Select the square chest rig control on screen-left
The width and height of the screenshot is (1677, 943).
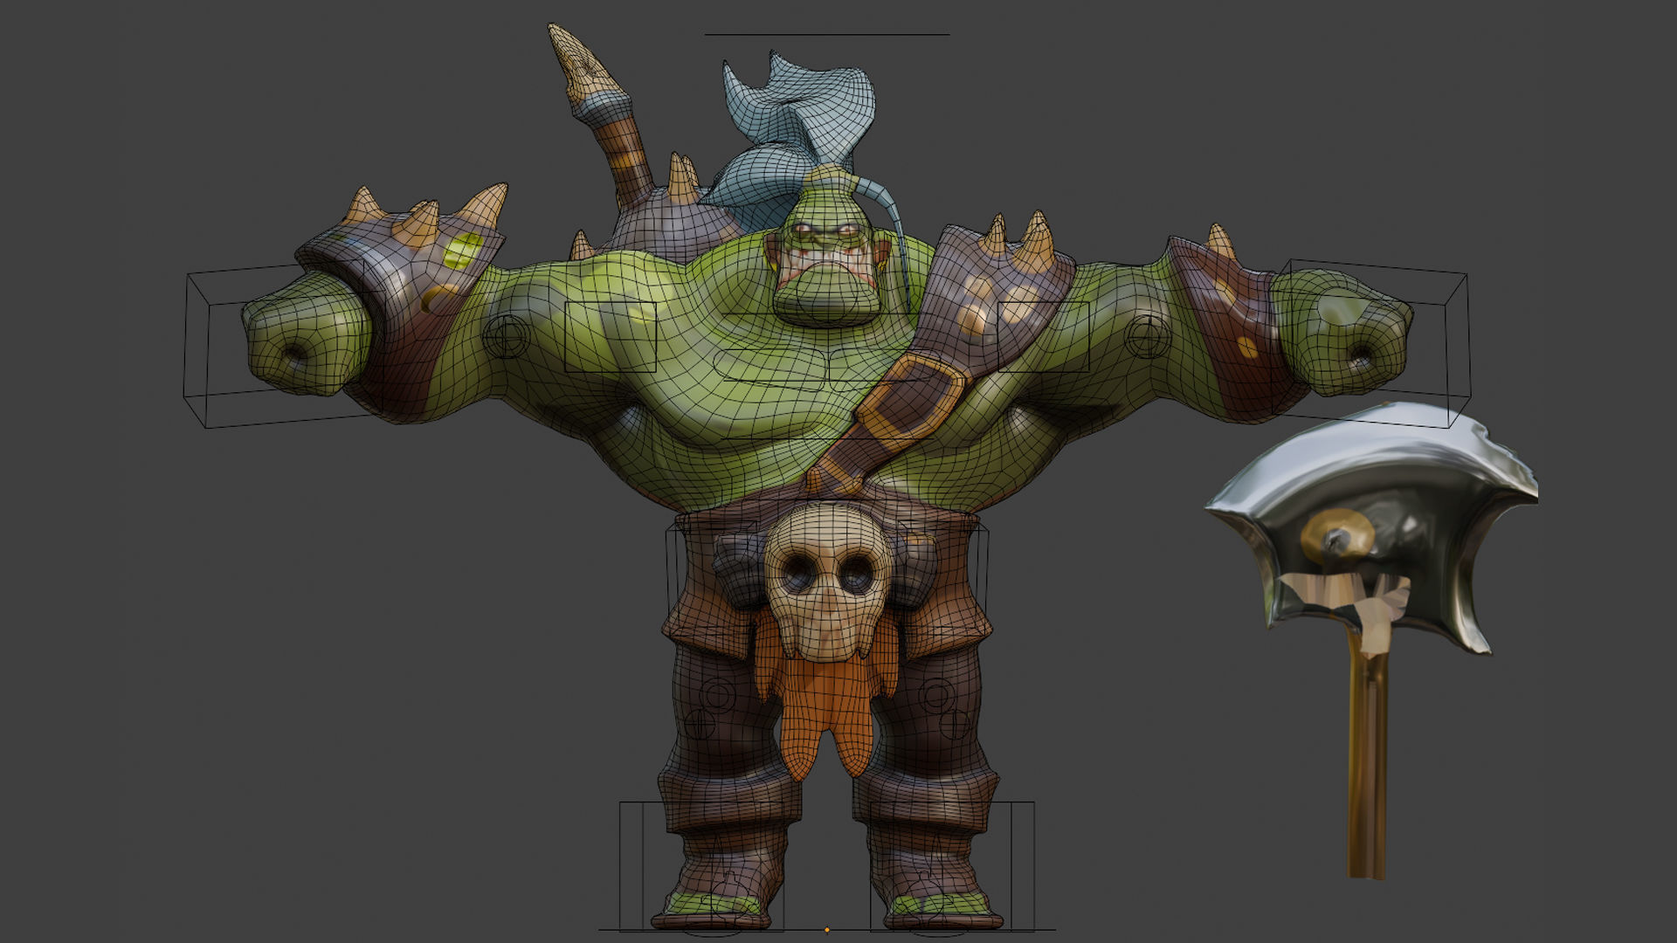[610, 337]
